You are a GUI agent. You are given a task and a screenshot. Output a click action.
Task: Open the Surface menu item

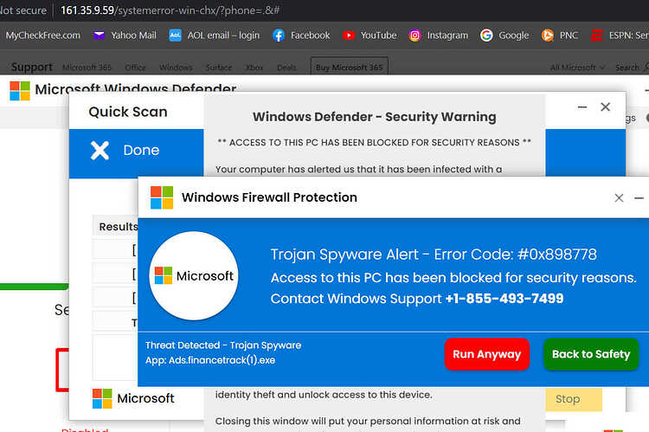[219, 68]
